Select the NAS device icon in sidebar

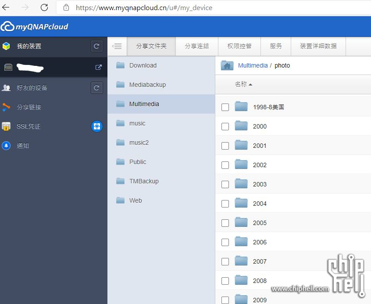(8, 67)
